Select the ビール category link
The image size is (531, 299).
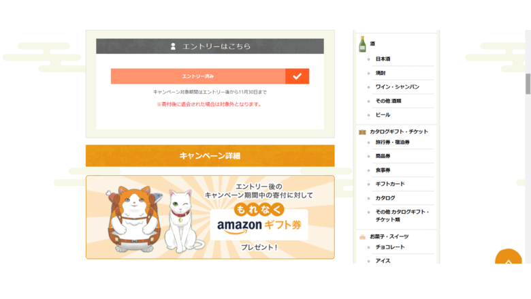tap(383, 115)
